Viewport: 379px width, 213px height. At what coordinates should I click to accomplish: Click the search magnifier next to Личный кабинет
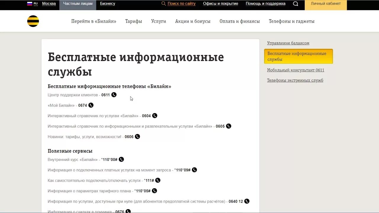coord(296,4)
